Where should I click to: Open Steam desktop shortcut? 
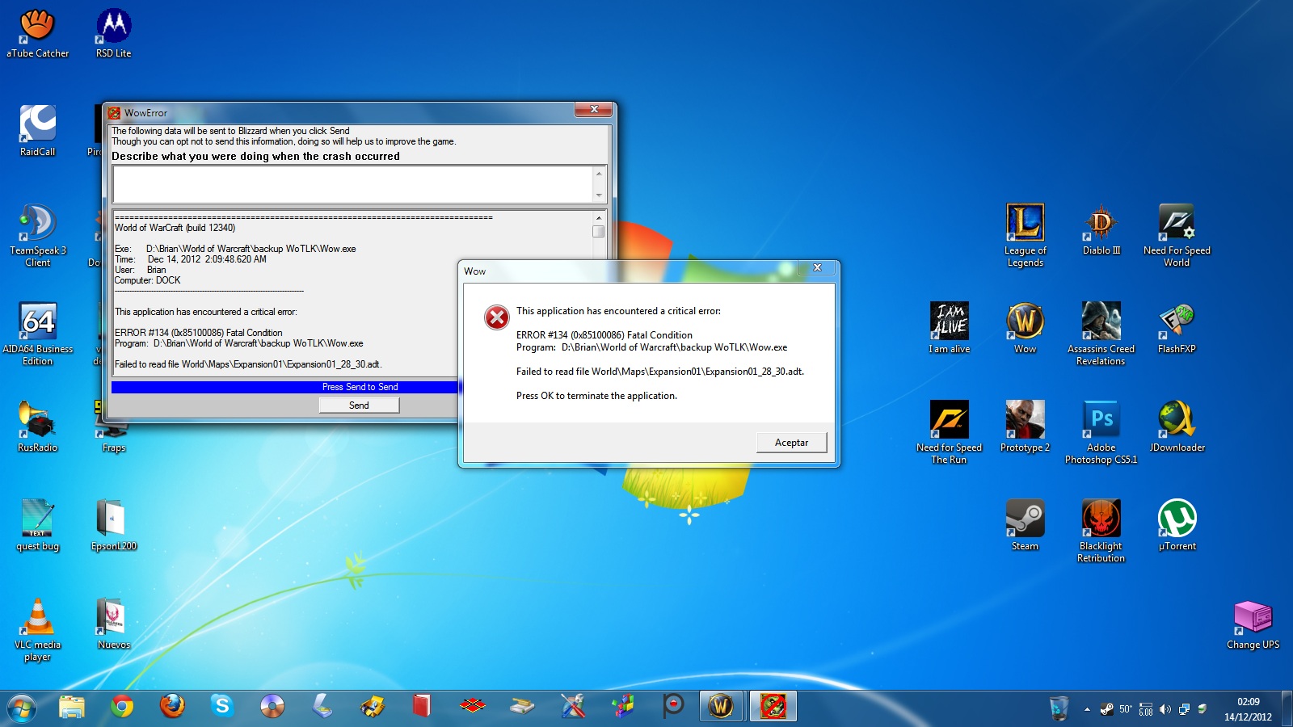(x=1025, y=525)
